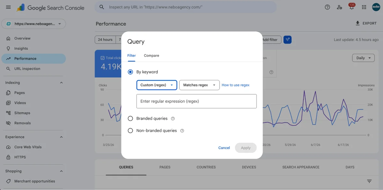
Task: Open the Custom (regex) dropdown
Action: [157, 85]
